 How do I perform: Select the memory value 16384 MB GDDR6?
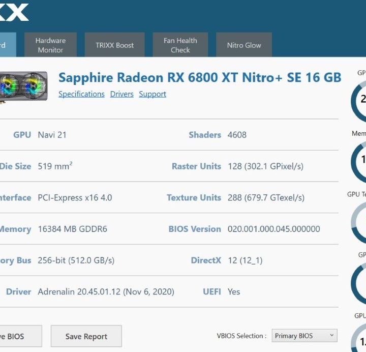click(x=72, y=229)
